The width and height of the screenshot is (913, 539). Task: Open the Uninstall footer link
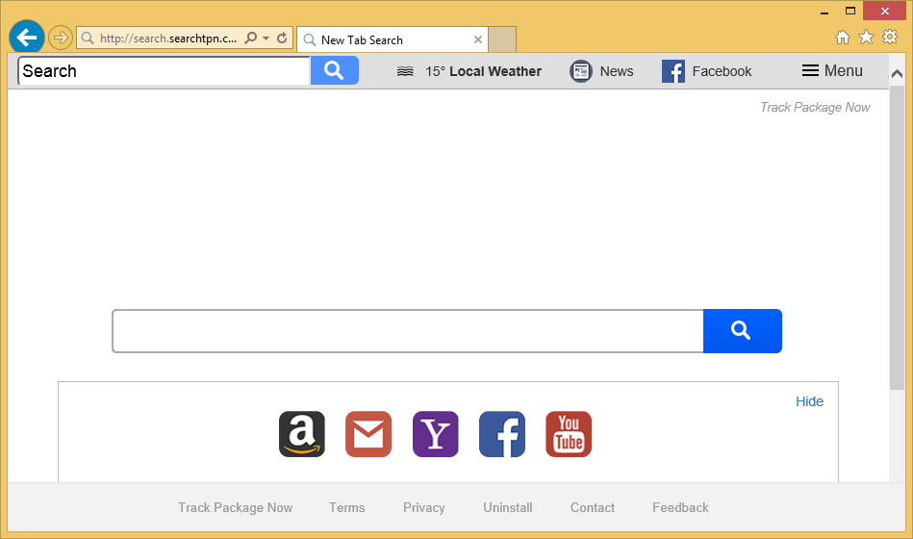[x=508, y=507]
